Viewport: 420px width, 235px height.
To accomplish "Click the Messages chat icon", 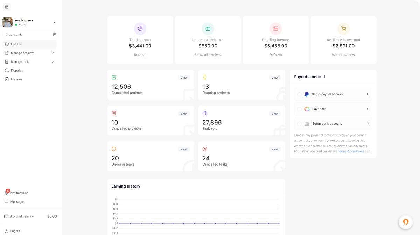I will click(x=7, y=202).
